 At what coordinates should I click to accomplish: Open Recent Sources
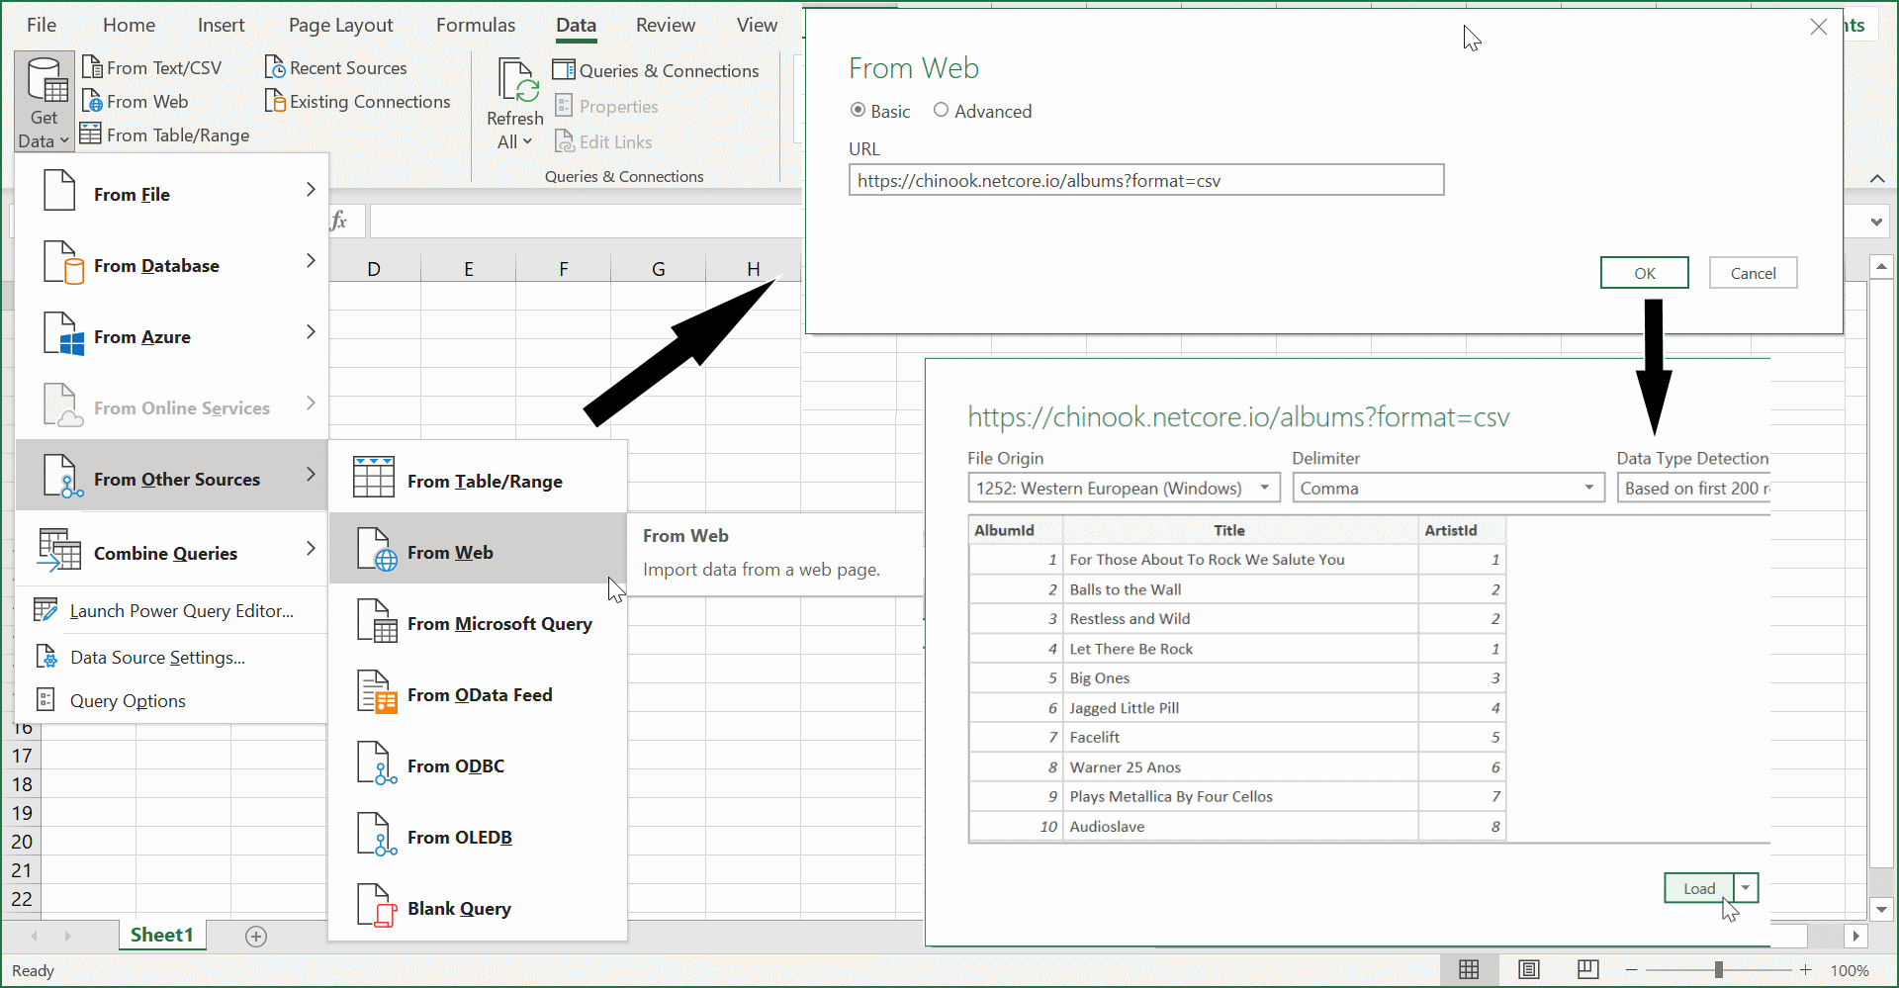pos(336,67)
